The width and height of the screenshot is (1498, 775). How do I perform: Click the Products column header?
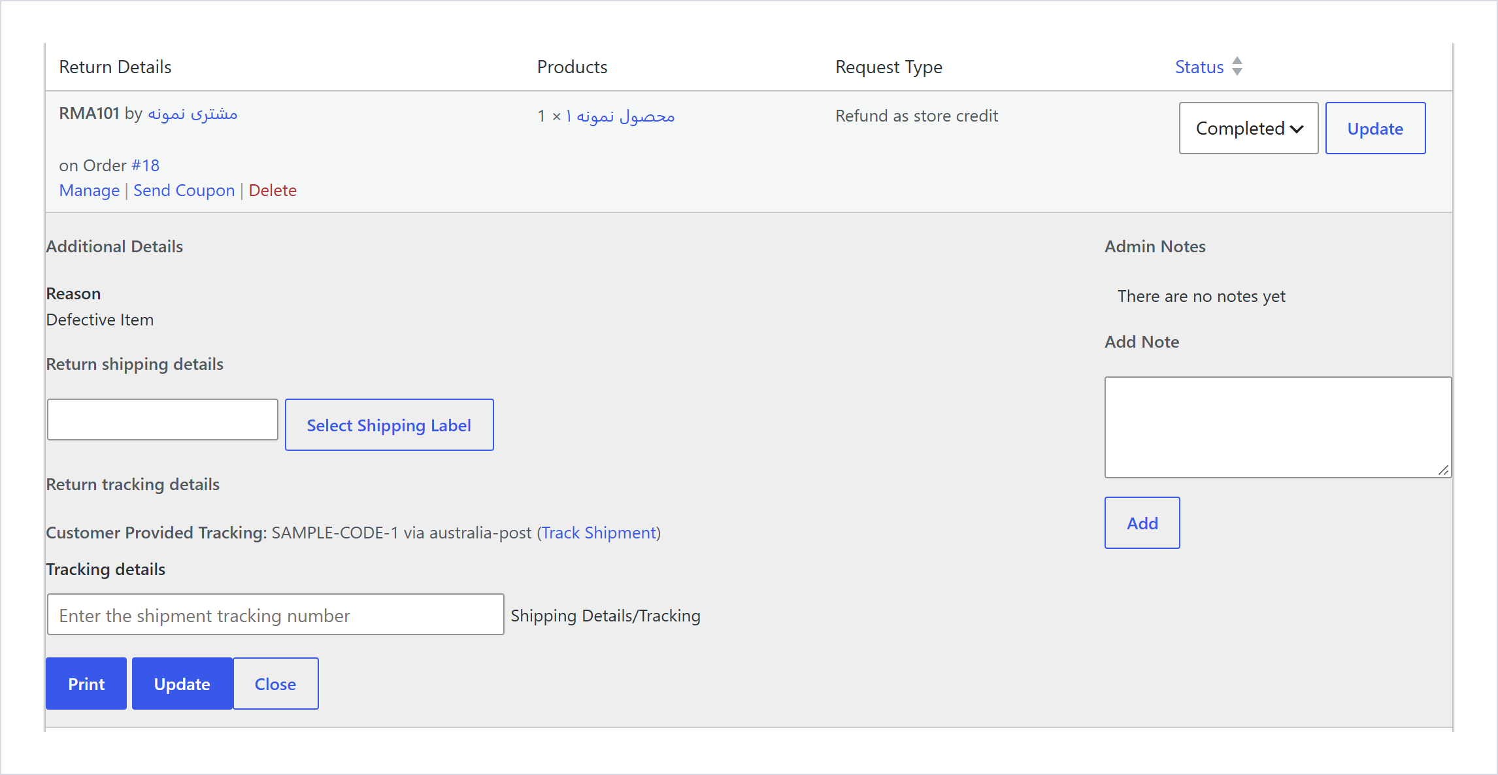[572, 67]
